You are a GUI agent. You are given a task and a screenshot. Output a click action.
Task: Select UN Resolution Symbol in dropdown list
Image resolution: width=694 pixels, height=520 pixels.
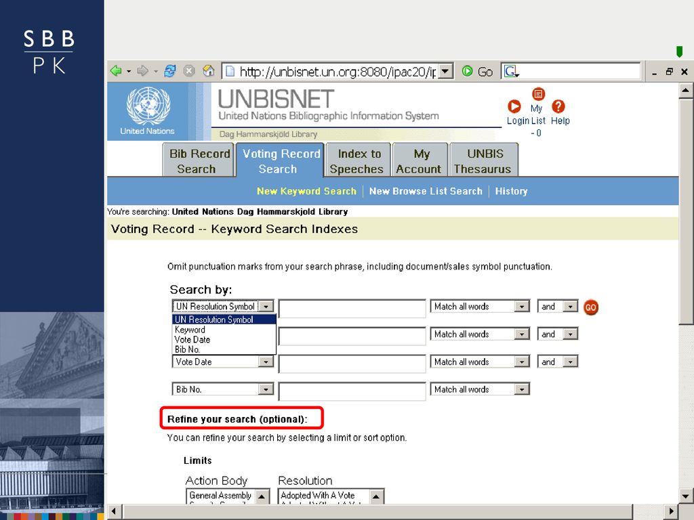click(224, 320)
